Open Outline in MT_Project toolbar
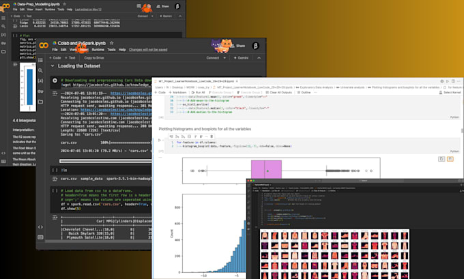The width and height of the screenshot is (464, 279). pos(304,93)
